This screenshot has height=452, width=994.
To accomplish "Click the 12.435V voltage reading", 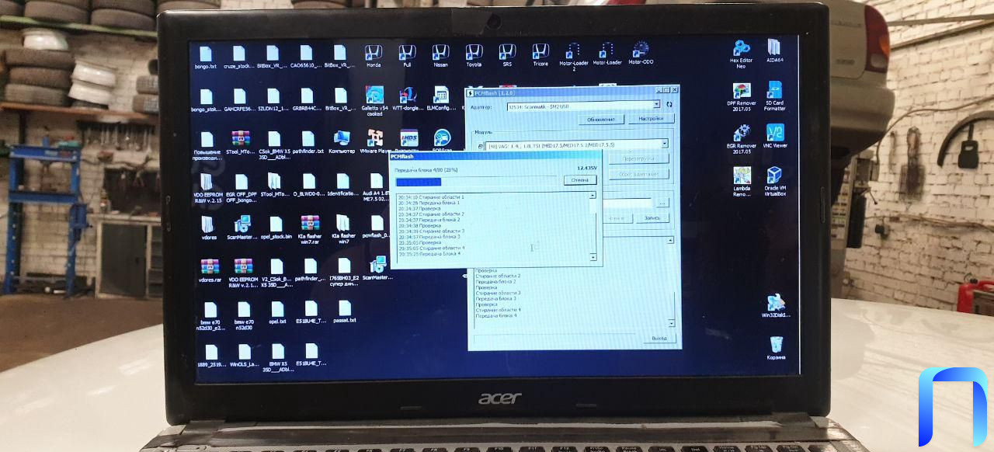I will (587, 168).
